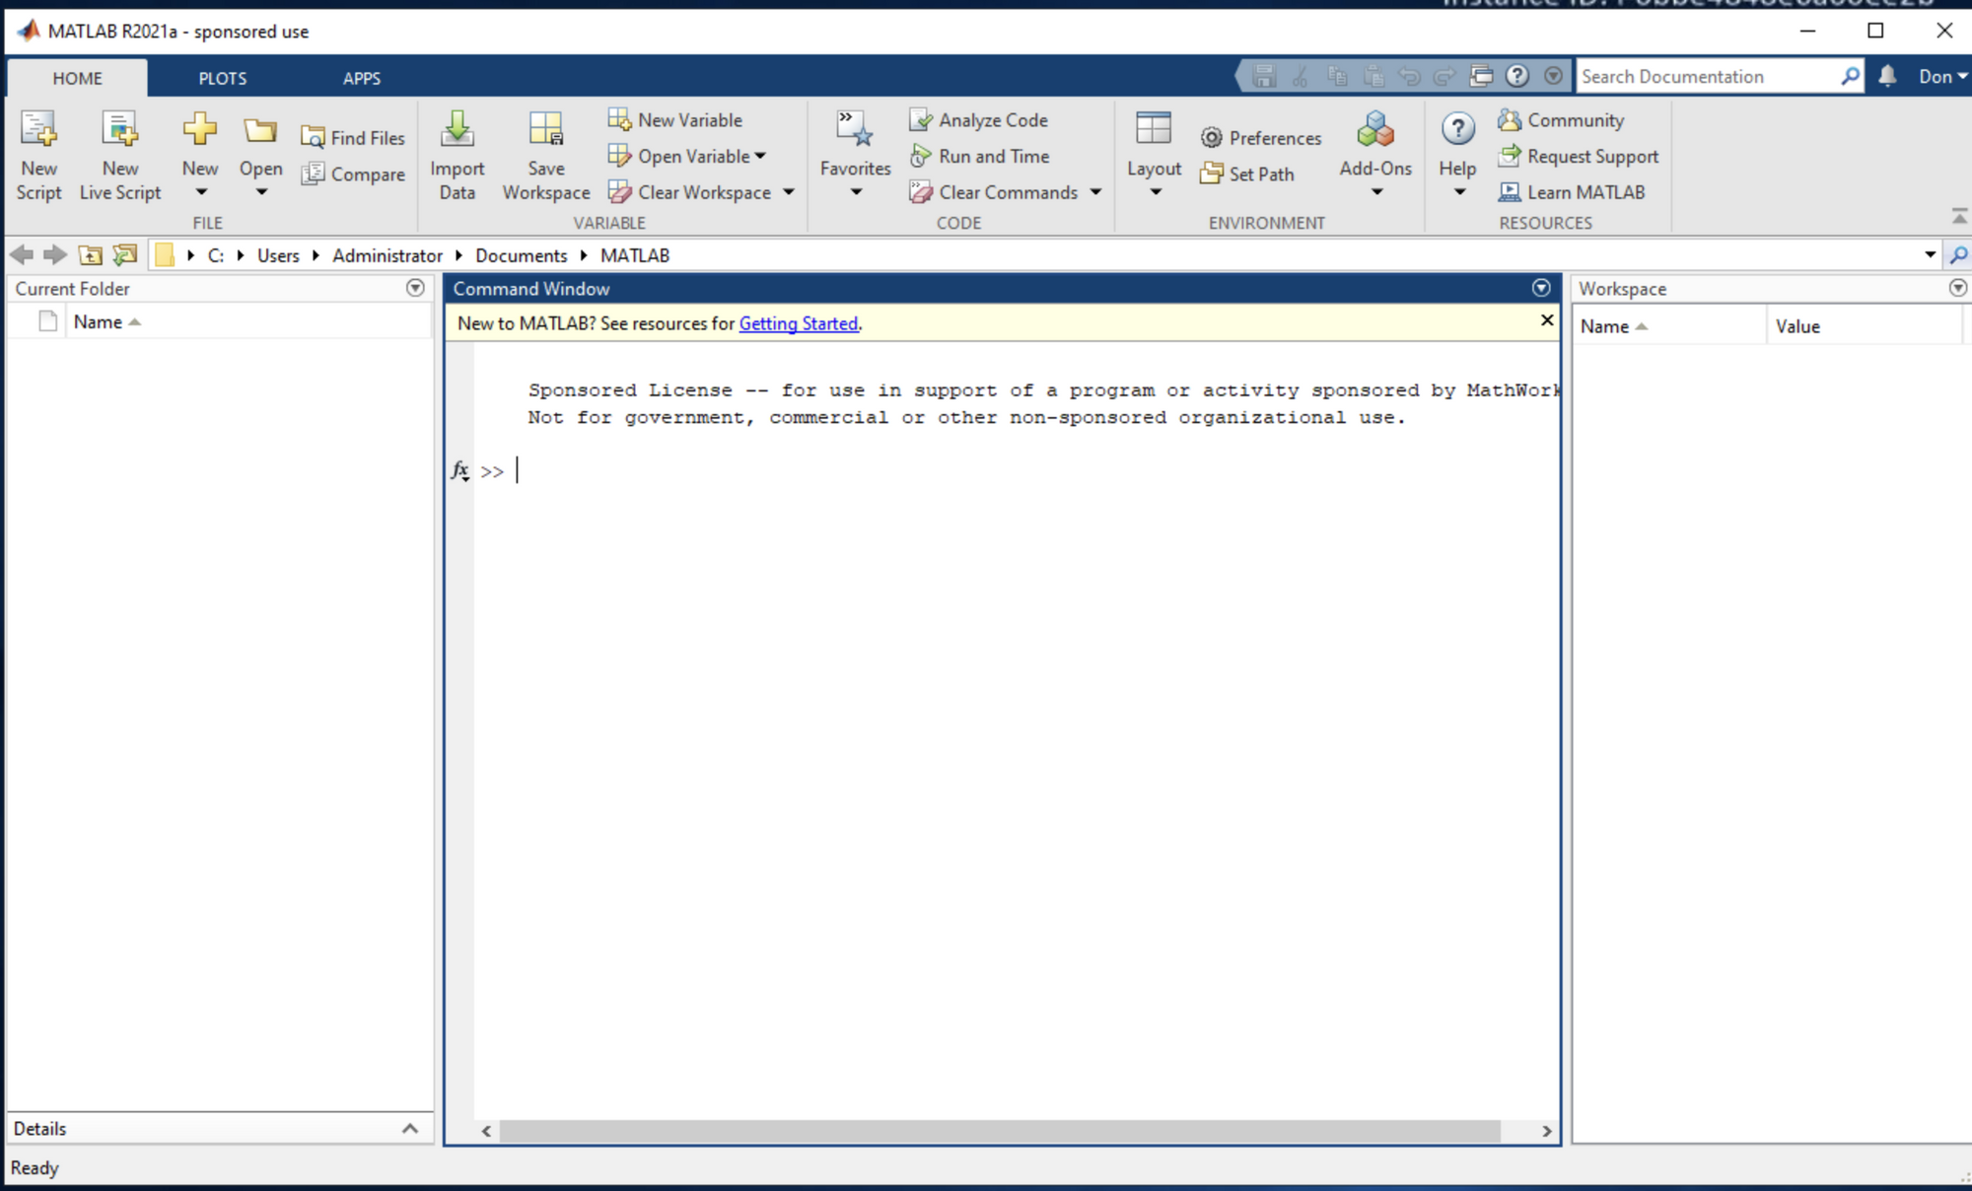Click the Import Data icon
The width and height of the screenshot is (1972, 1191).
point(457,130)
